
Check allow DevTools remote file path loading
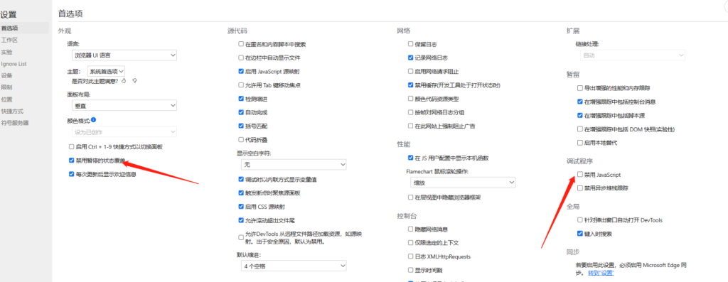click(241, 237)
